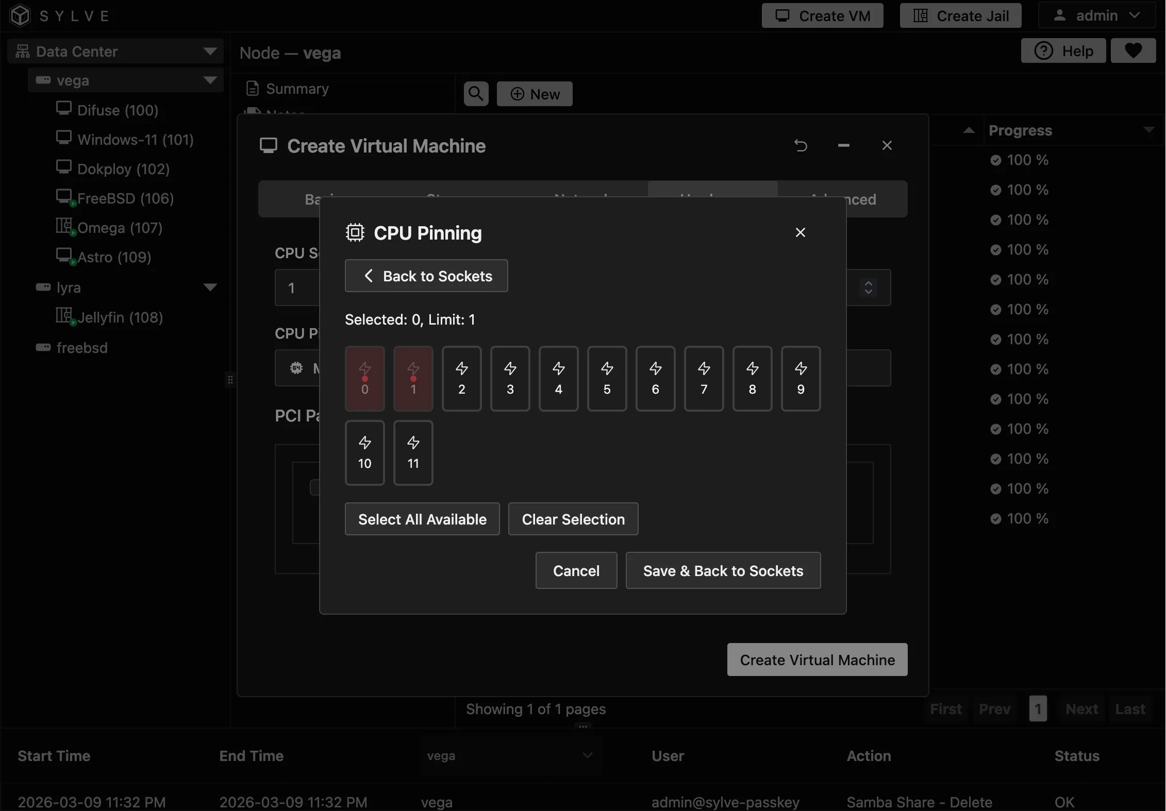Screen dimensions: 1166x811
Task: Minimize the Create Virtual Machine dialog
Action: pyautogui.click(x=843, y=146)
